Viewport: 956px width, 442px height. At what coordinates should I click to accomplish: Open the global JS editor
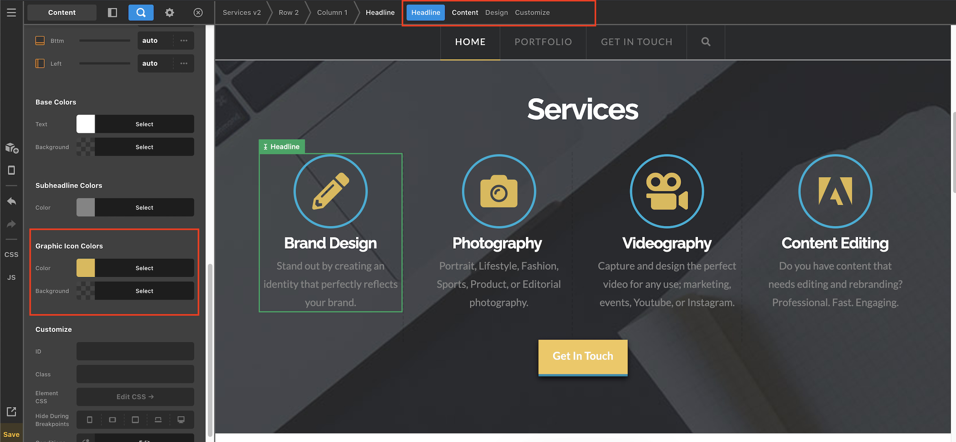(11, 277)
